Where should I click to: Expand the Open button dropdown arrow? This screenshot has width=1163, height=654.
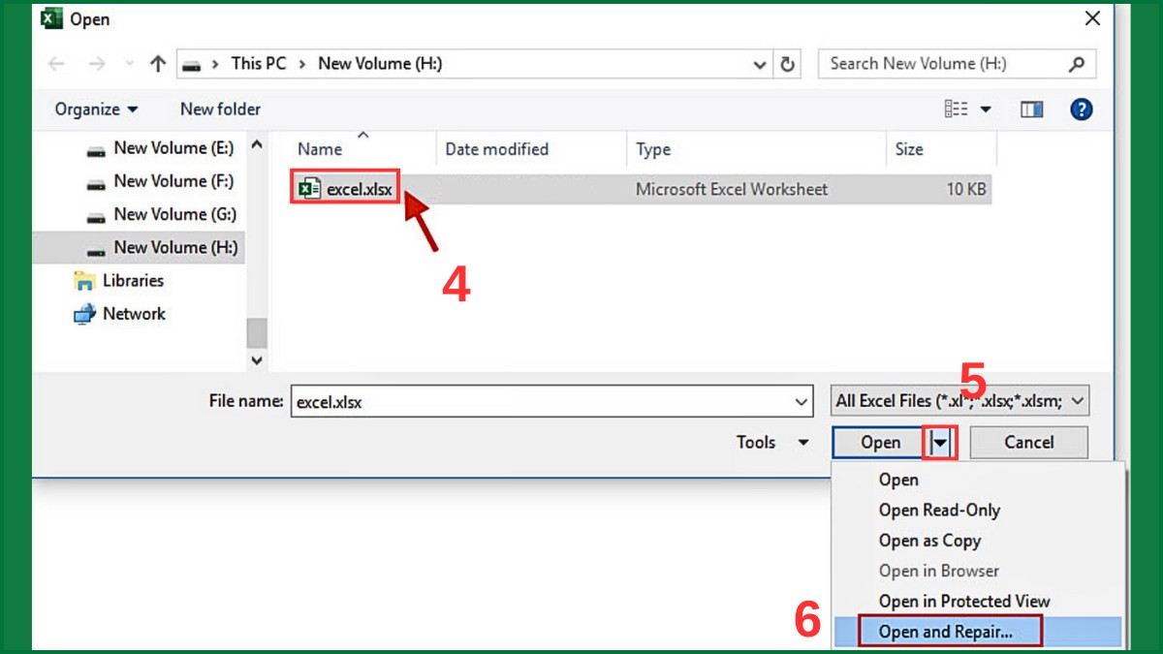click(938, 442)
